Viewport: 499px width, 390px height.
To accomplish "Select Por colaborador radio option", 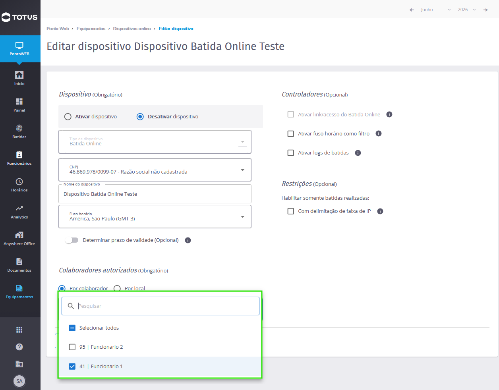I will [62, 289].
